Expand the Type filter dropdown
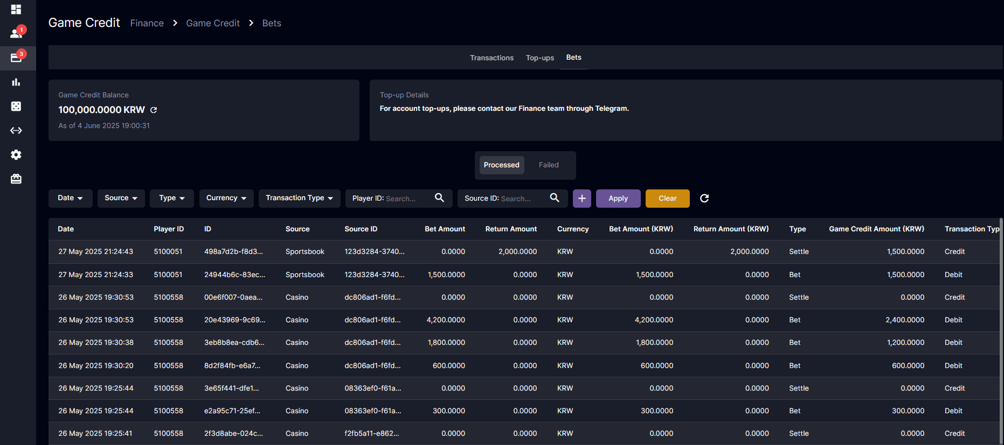Screen dimensions: 1004x445 click(172, 198)
